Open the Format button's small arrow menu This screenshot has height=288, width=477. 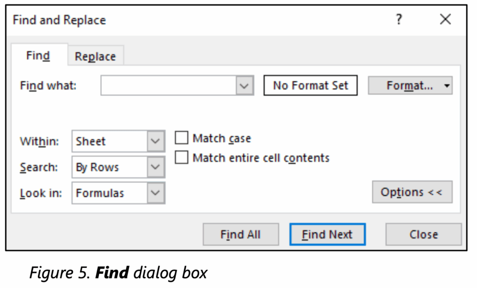click(447, 86)
